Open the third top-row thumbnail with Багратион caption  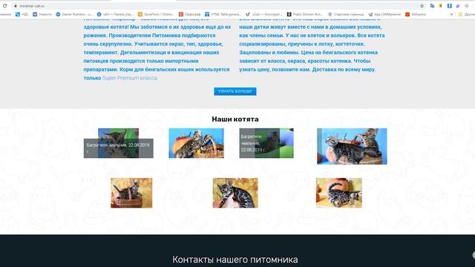[x=266, y=143]
